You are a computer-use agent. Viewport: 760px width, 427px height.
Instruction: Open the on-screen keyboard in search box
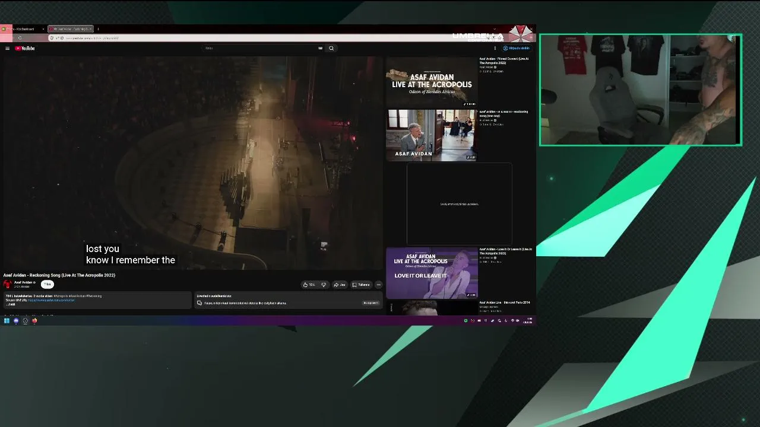click(x=320, y=48)
